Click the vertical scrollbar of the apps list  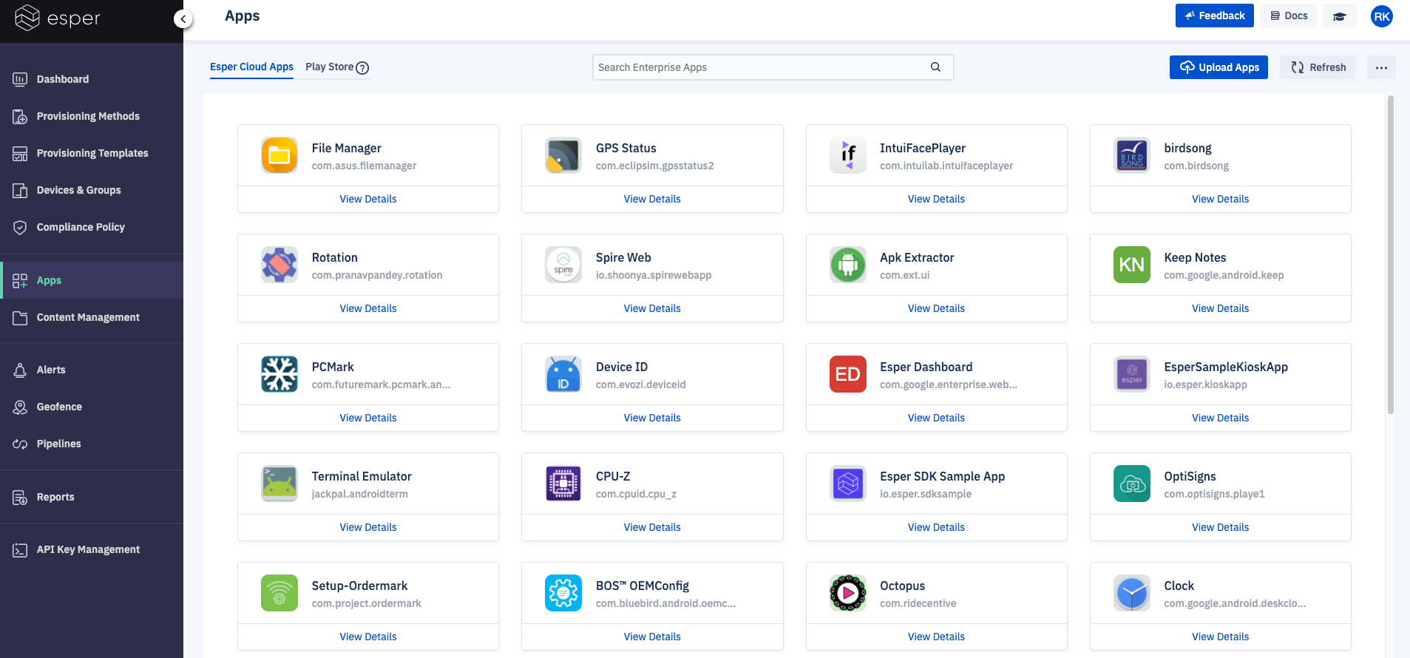tap(1390, 254)
